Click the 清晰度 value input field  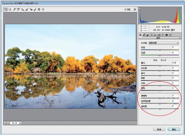coord(175,96)
